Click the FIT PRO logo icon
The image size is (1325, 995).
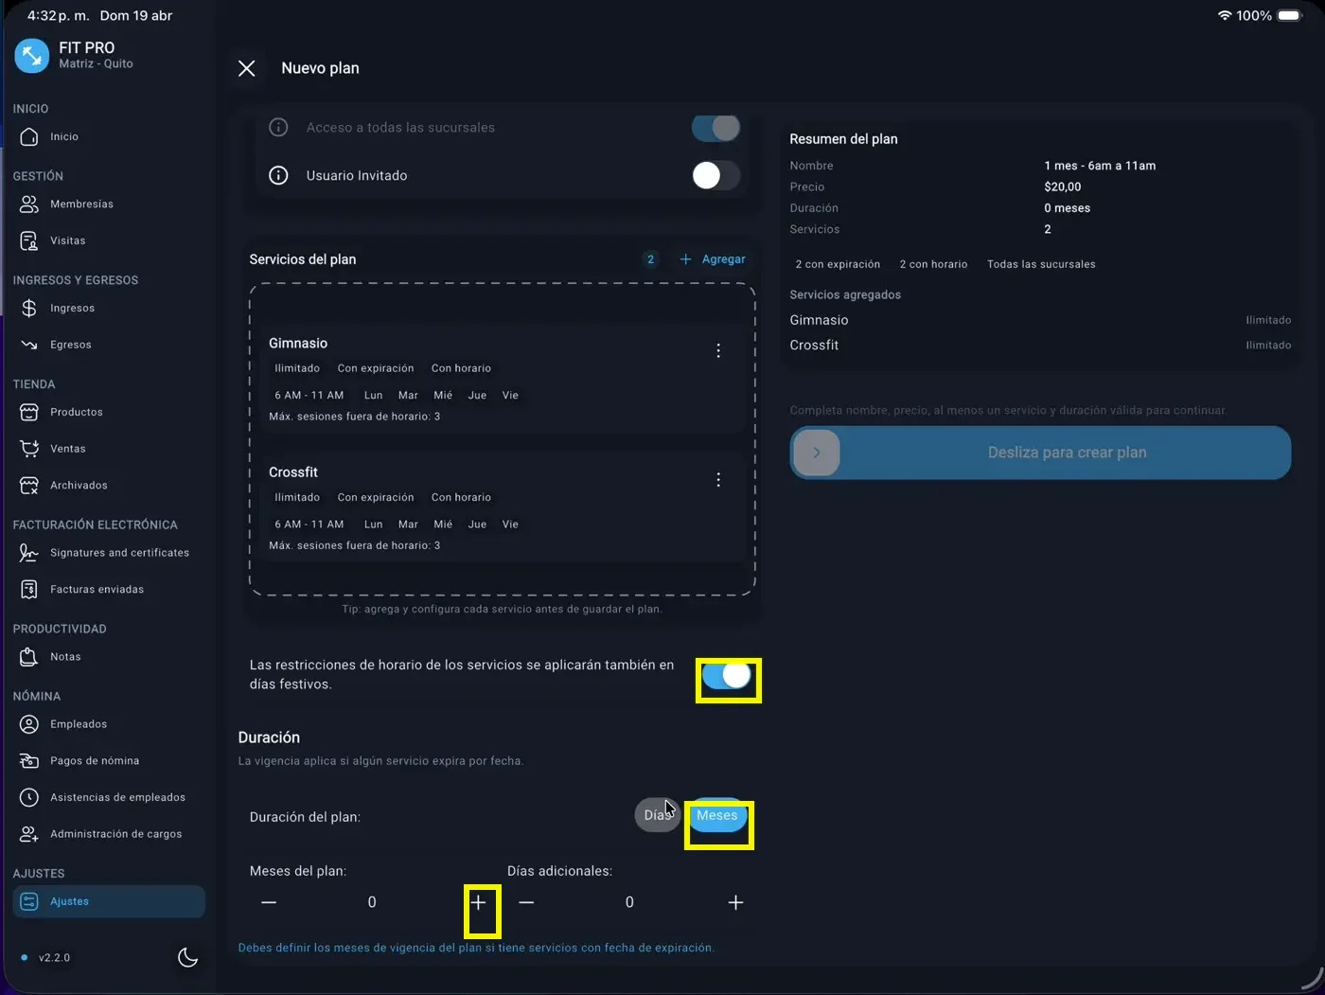pyautogui.click(x=31, y=55)
